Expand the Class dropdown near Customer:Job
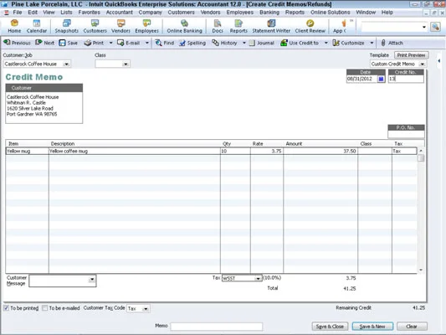 (x=126, y=64)
